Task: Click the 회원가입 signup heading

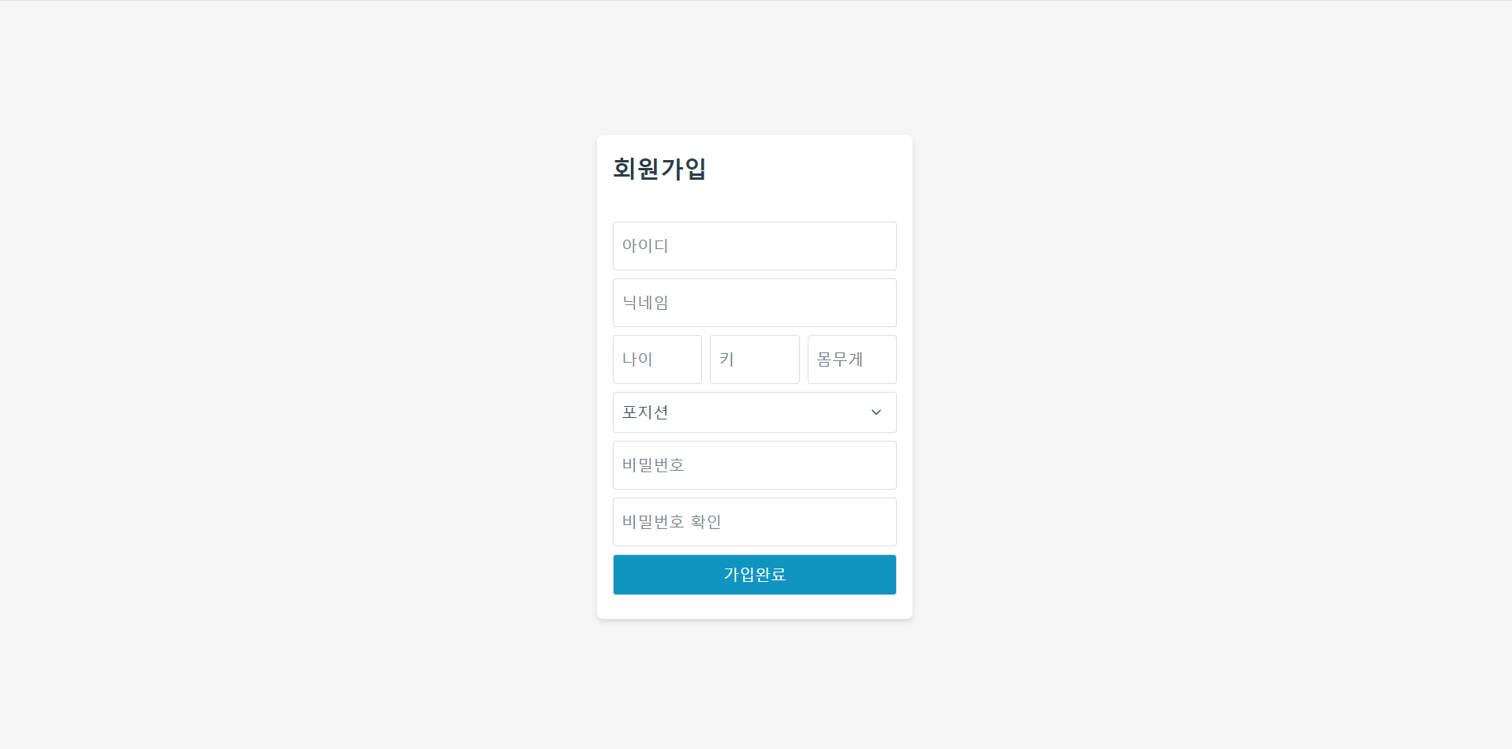Action: (660, 169)
